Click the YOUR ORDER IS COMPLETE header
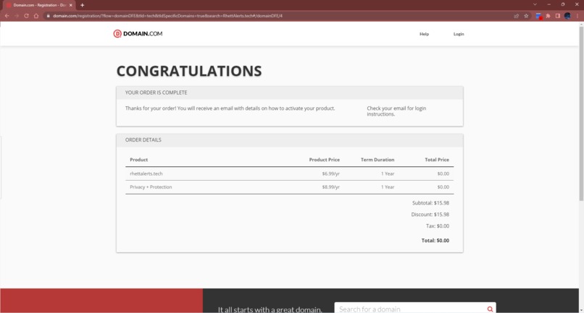Screen dimensions: 584x313 click(x=156, y=93)
